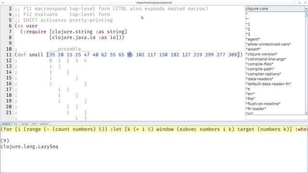308x173 pixels.
Task: Select *assert* in the symbol list
Action: coord(253,49)
